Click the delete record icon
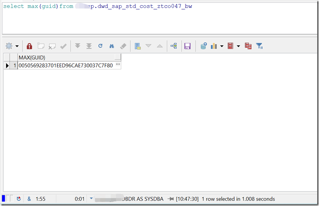 [x=52, y=46]
